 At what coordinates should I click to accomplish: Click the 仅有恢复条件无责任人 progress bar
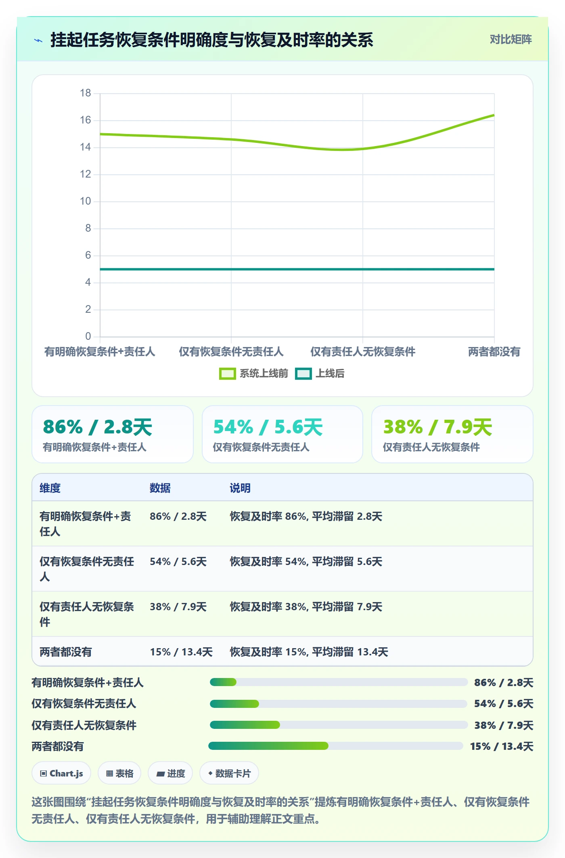pos(339,703)
